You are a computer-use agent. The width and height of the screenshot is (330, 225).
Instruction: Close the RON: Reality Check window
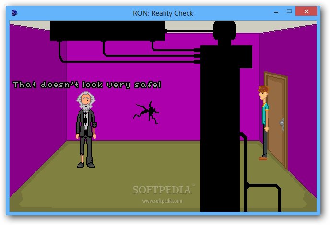click(306, 11)
